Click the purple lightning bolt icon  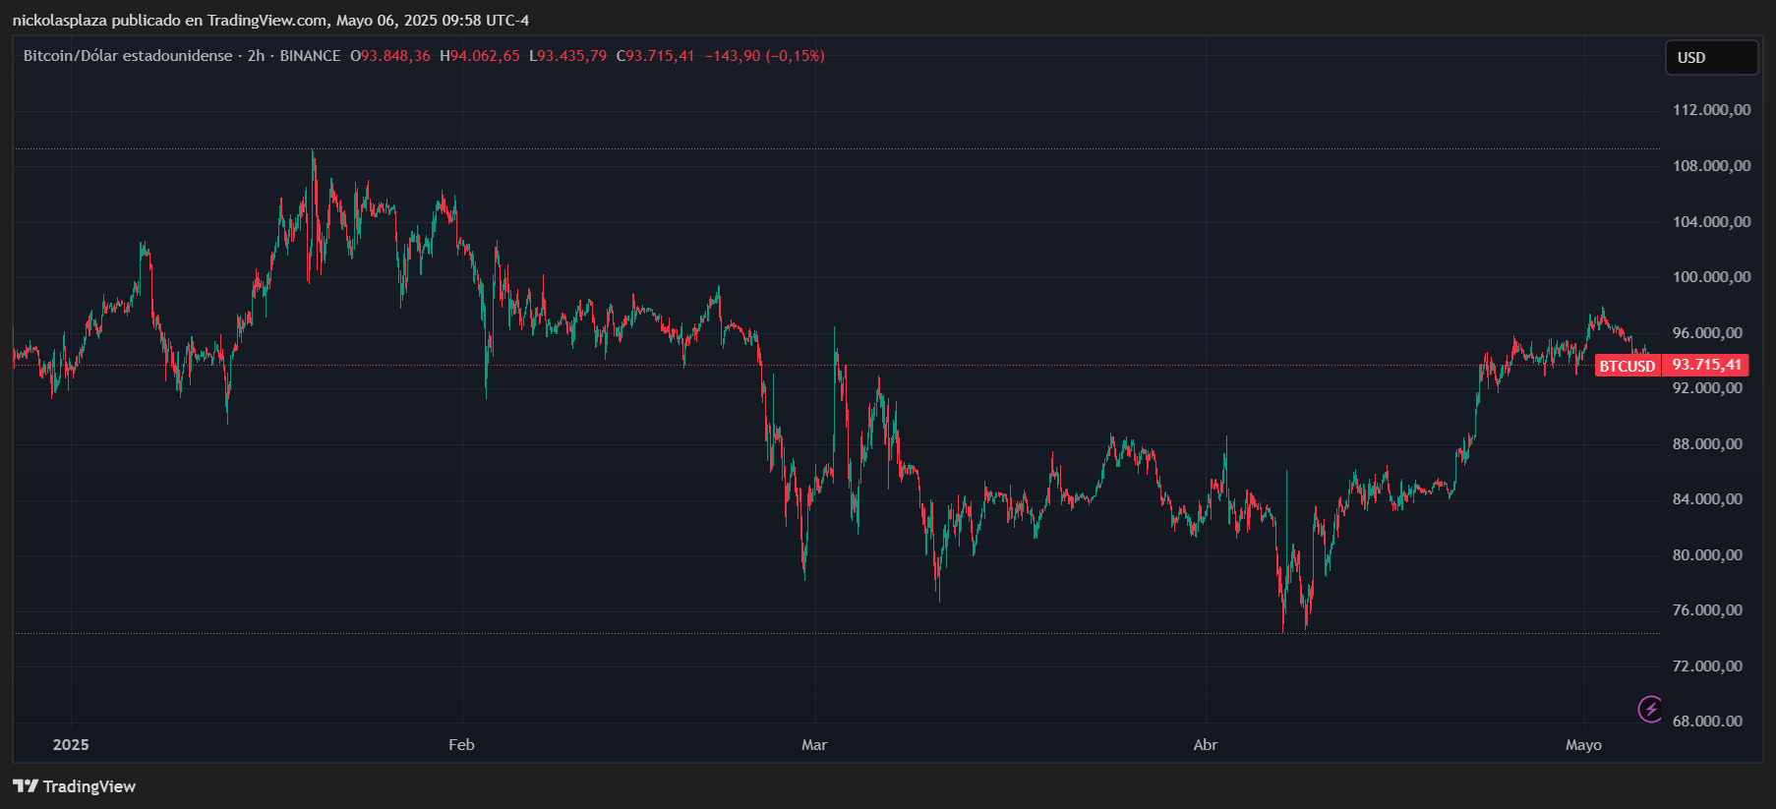coord(1650,708)
